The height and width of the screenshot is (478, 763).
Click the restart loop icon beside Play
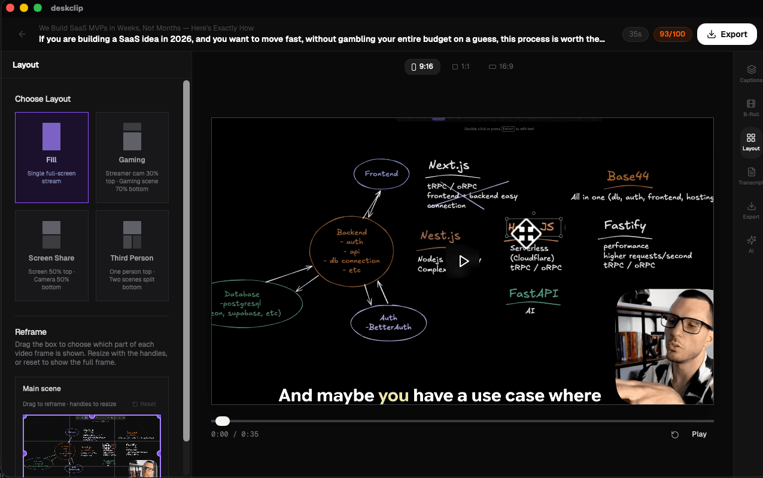pyautogui.click(x=675, y=435)
